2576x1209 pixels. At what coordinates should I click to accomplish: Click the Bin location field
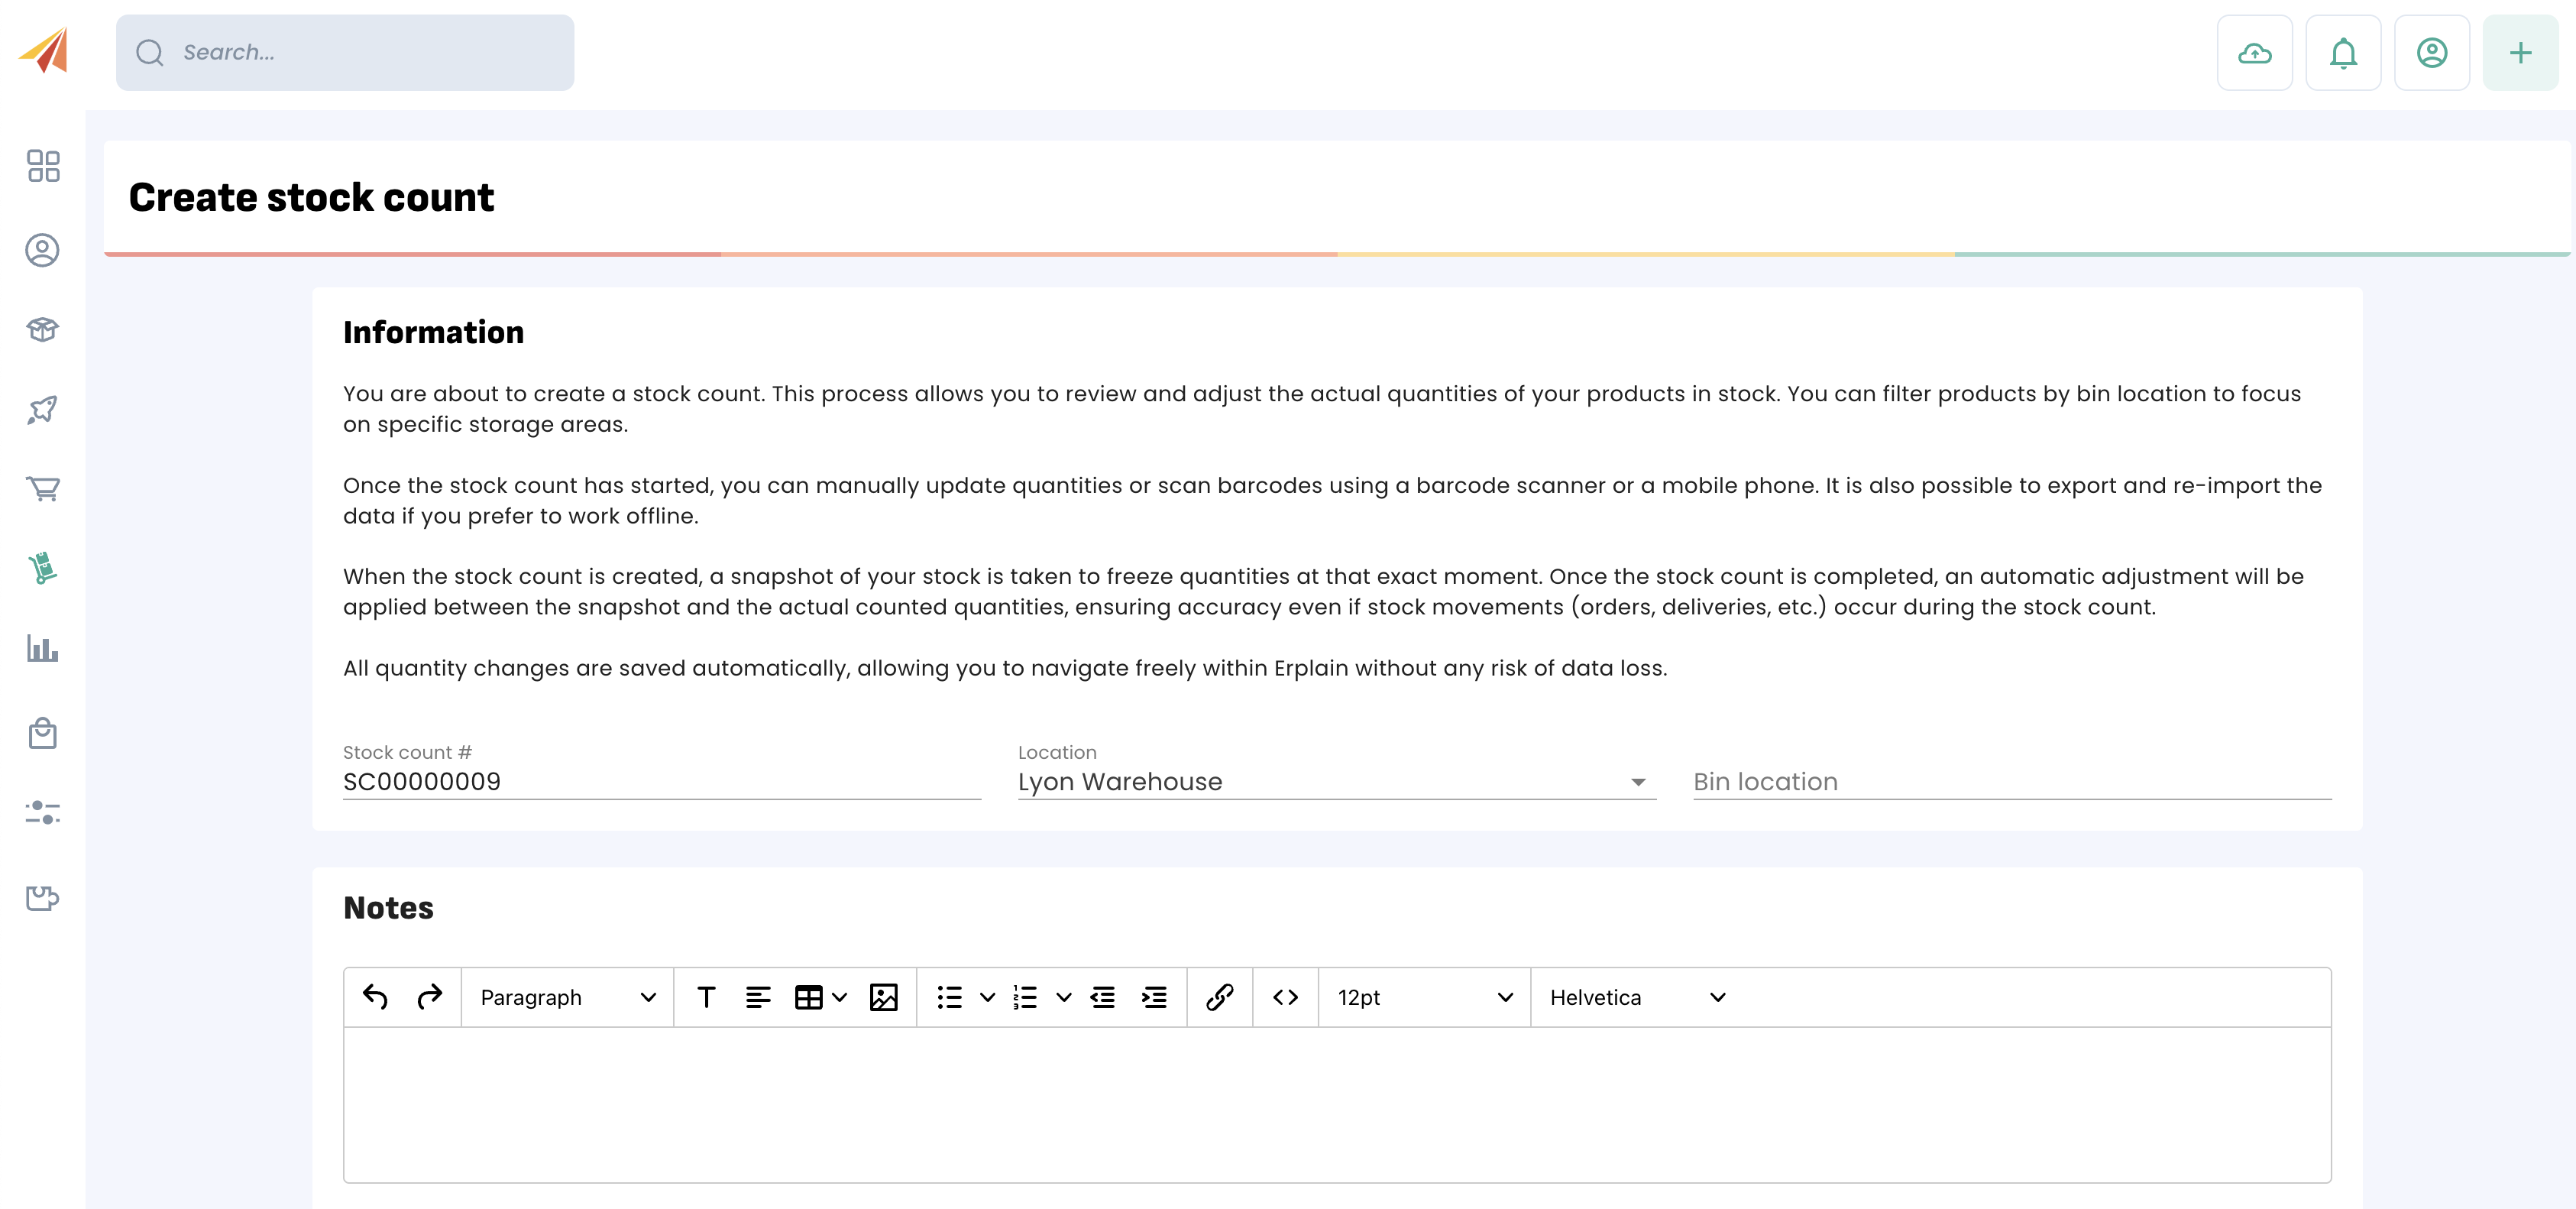[x=2011, y=782]
